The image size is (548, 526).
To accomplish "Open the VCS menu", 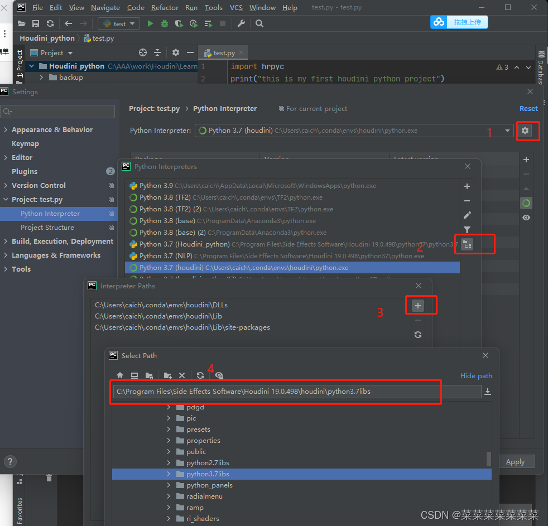I will coord(236,7).
